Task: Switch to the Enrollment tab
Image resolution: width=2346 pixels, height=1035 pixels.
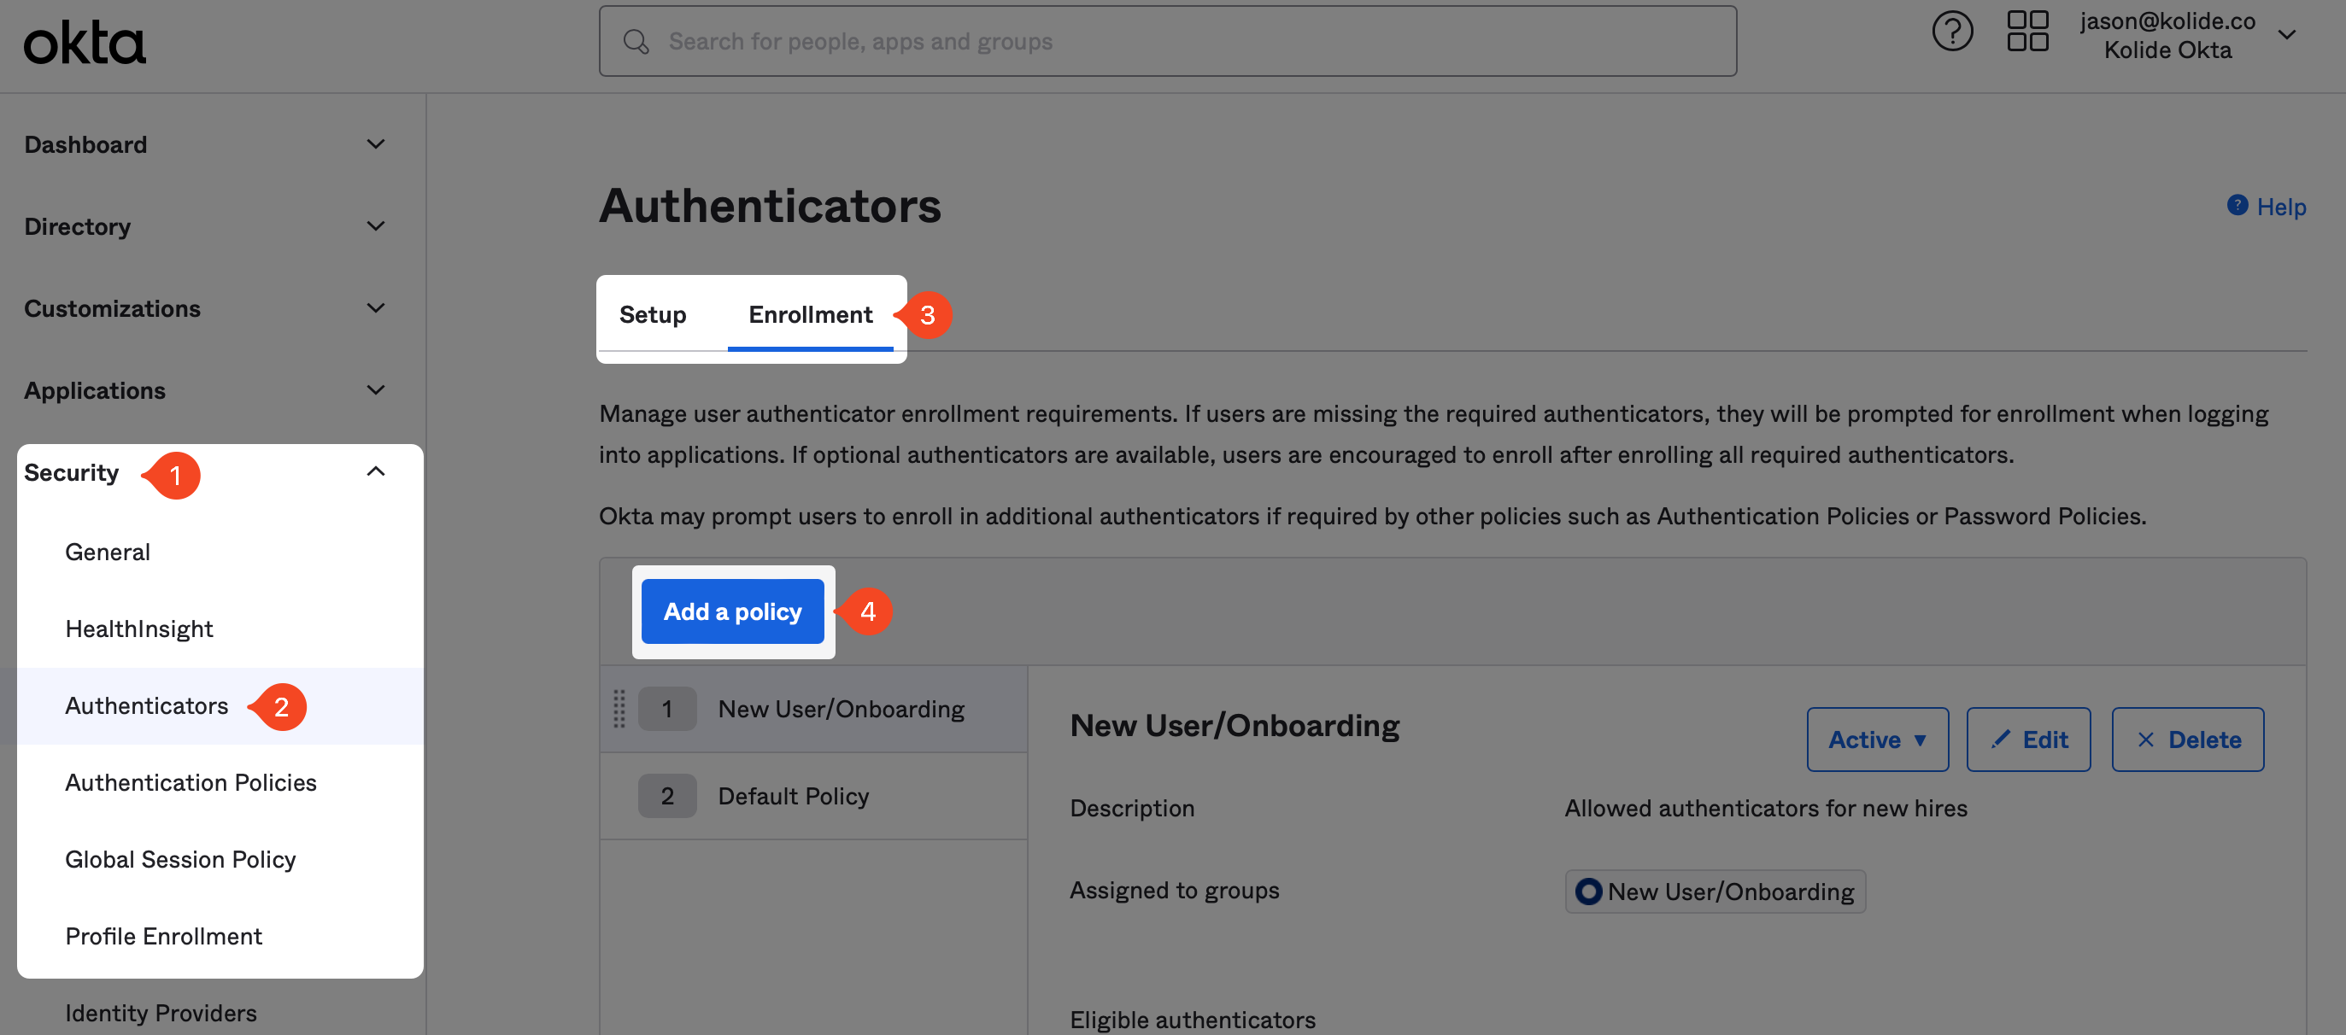Action: pyautogui.click(x=810, y=314)
